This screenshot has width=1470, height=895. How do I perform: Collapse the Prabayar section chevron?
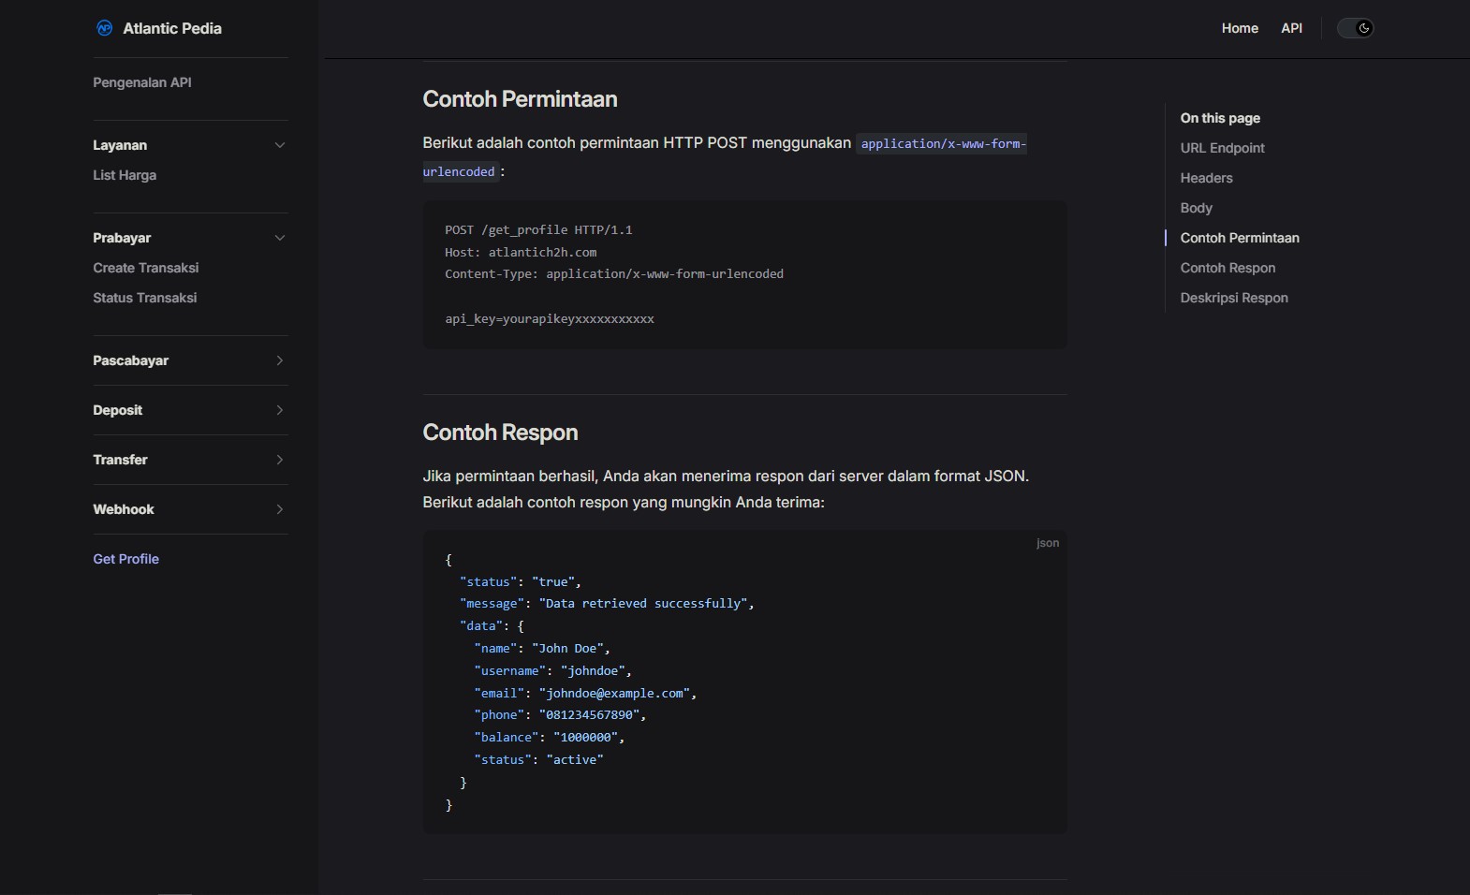[279, 238]
